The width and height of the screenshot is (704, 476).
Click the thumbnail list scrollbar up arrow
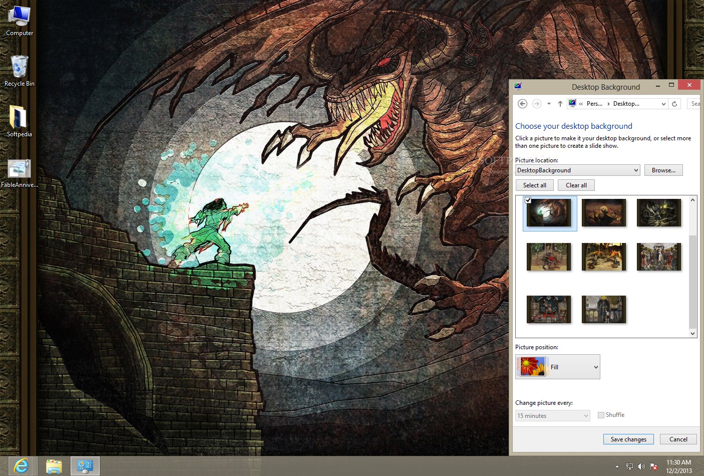pos(693,200)
